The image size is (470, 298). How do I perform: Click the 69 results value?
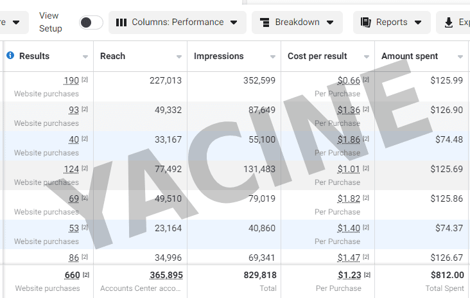[74, 198]
